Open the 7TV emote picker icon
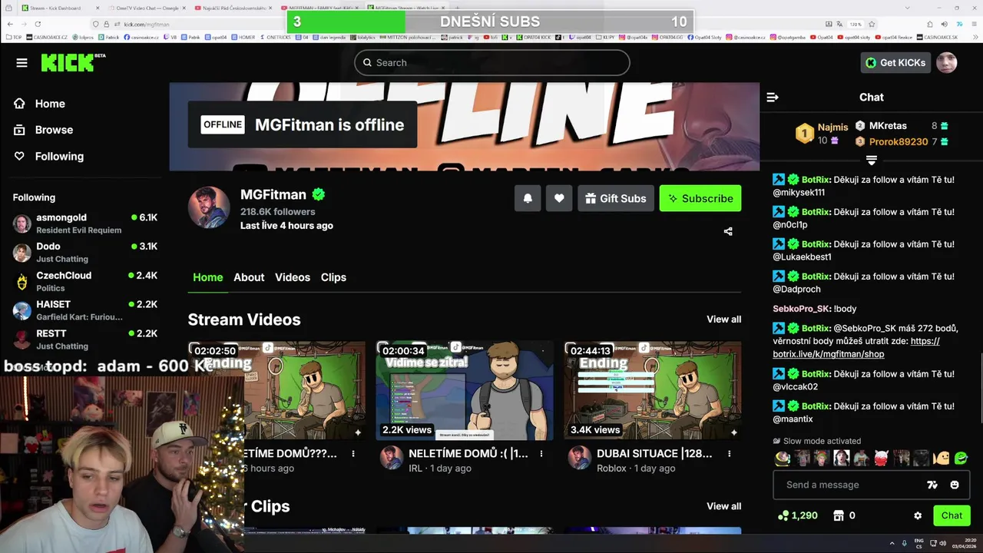The image size is (983, 553). point(932,485)
